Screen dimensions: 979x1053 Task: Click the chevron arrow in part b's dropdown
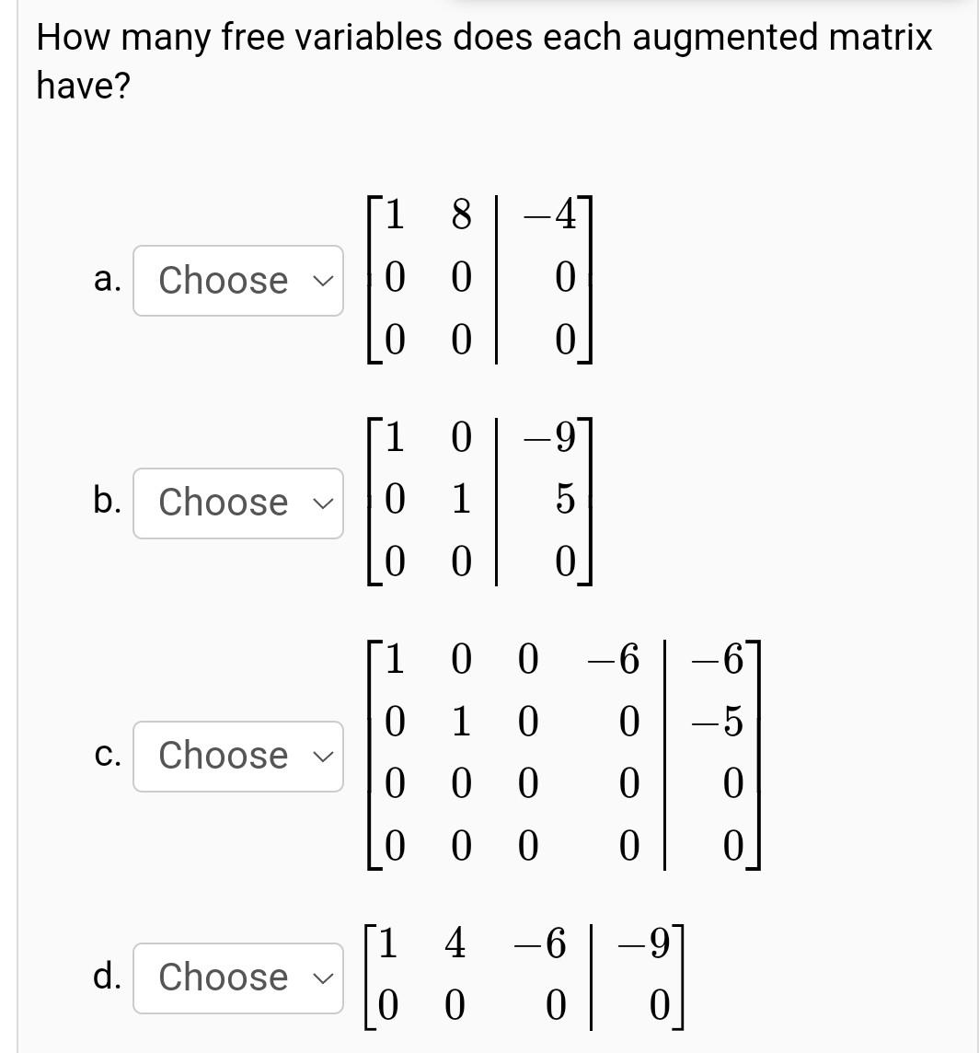click(x=324, y=503)
